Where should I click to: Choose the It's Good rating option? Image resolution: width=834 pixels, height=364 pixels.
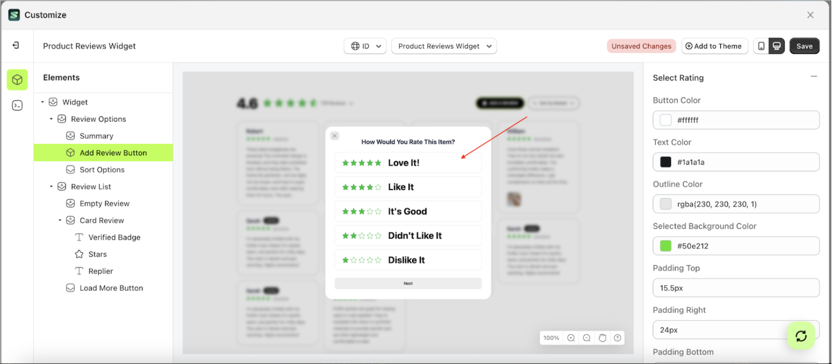click(408, 212)
